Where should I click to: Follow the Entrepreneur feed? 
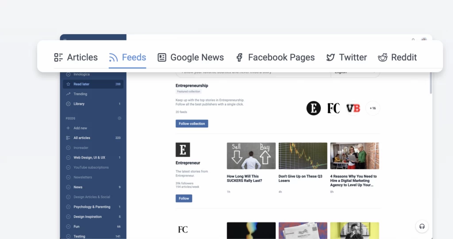(x=184, y=198)
